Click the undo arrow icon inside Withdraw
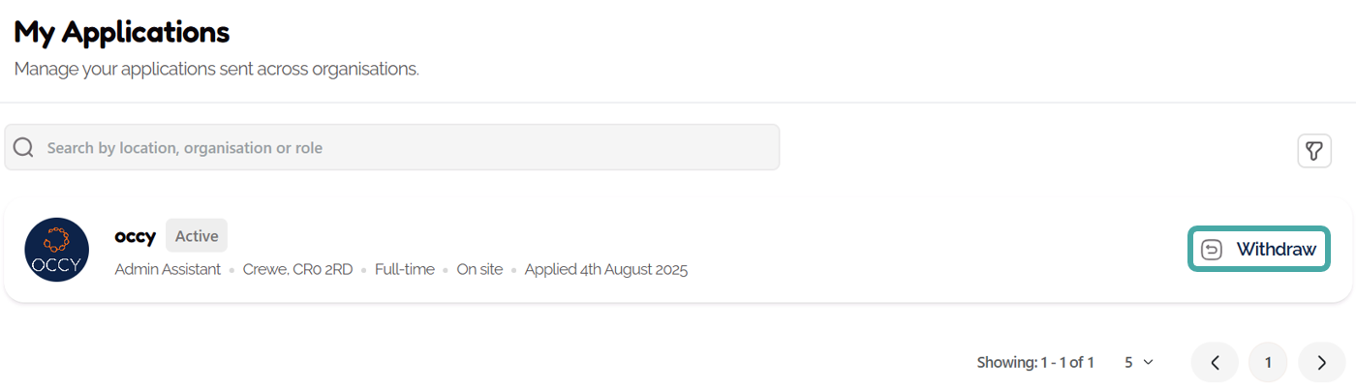Screen dimensions: 1356x391 pos(1212,250)
